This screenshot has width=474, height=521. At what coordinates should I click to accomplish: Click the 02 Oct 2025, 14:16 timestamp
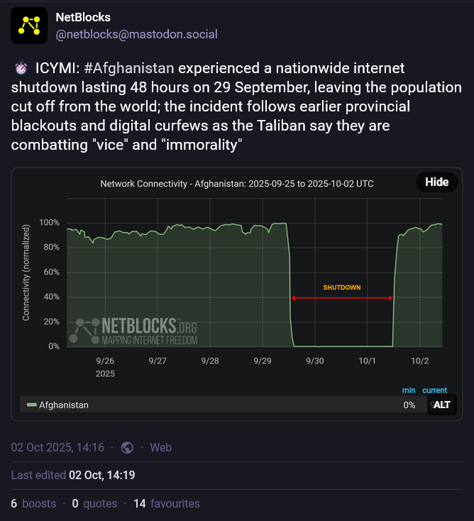point(57,447)
